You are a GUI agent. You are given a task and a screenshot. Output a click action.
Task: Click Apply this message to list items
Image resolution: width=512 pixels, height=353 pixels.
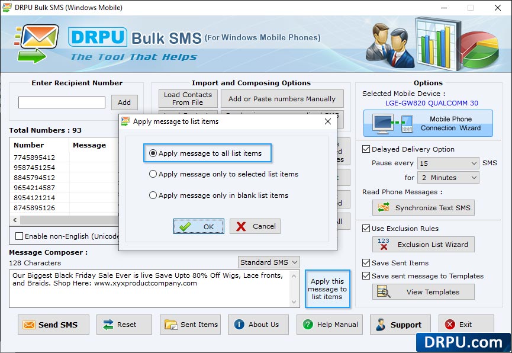point(327,289)
